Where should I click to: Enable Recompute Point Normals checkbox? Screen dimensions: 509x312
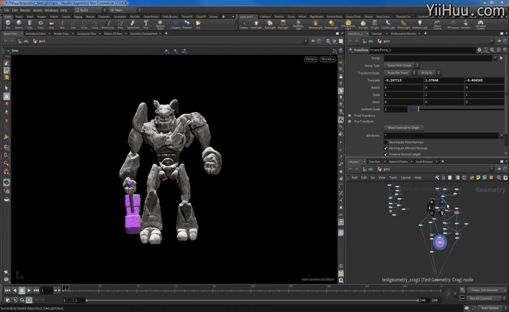386,142
